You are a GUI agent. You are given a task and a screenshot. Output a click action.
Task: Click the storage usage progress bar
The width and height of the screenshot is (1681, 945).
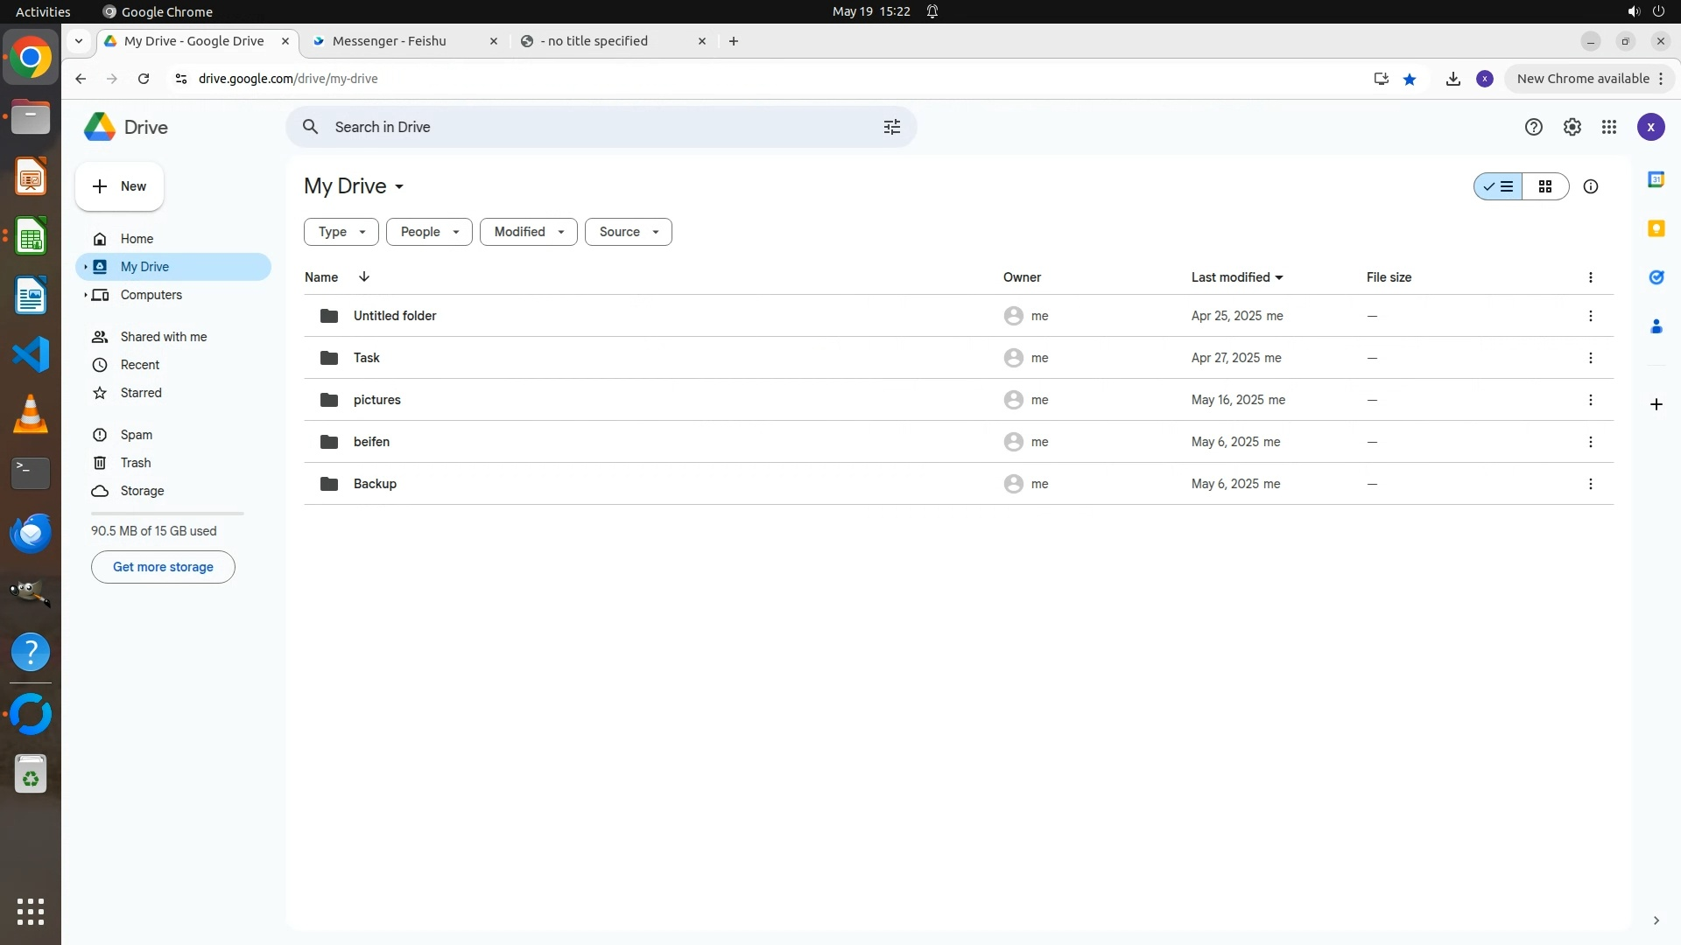click(x=167, y=514)
